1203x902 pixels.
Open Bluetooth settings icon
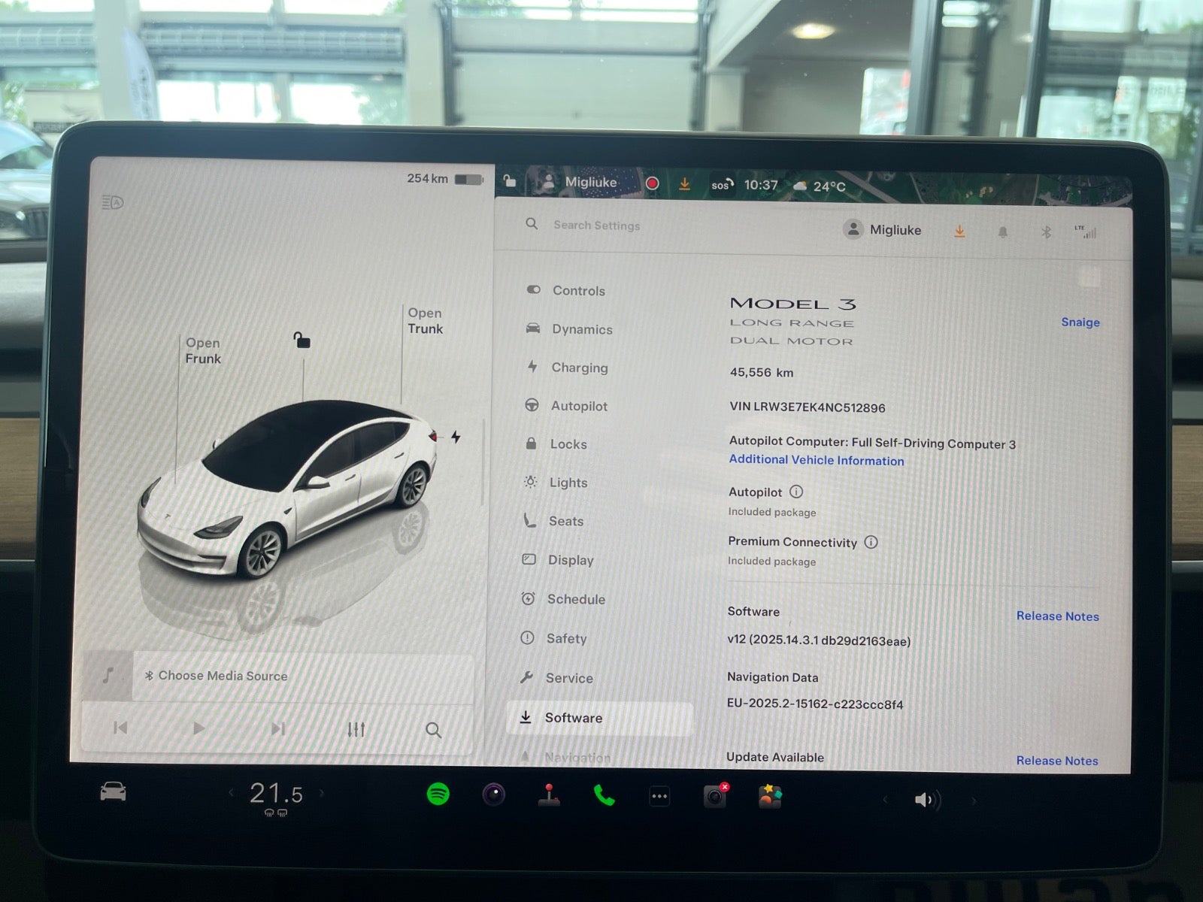coord(1046,232)
